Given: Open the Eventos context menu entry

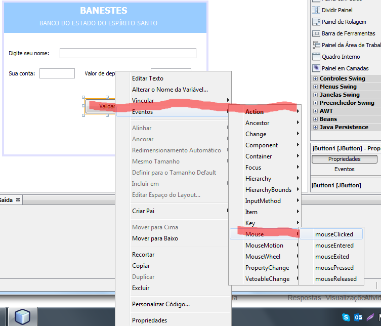Looking at the screenshot, I should pos(173,112).
